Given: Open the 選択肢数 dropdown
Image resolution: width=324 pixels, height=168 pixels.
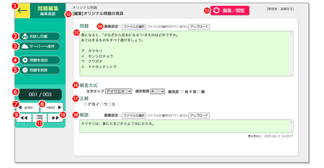Looking at the screenshot, I should tap(158, 91).
